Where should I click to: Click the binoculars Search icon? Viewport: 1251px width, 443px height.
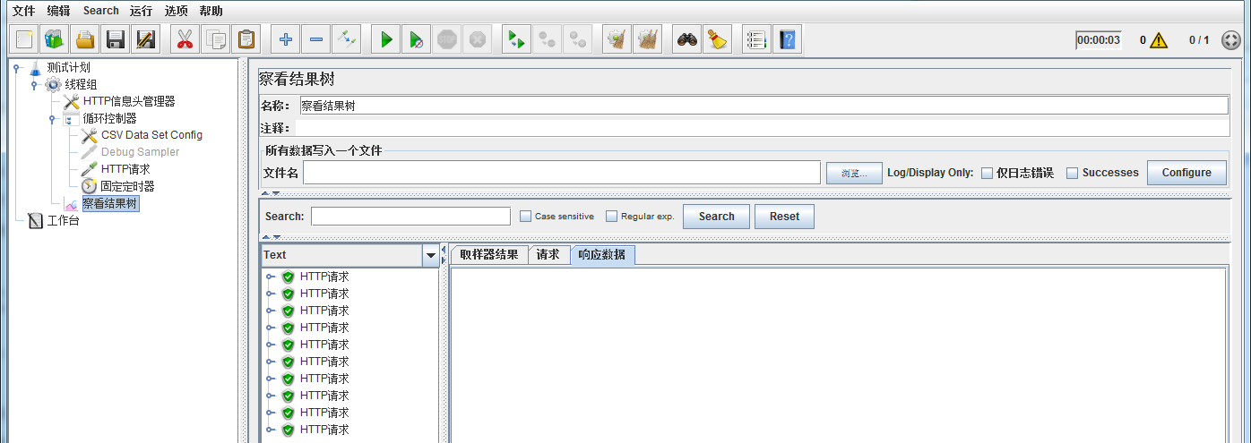click(687, 39)
